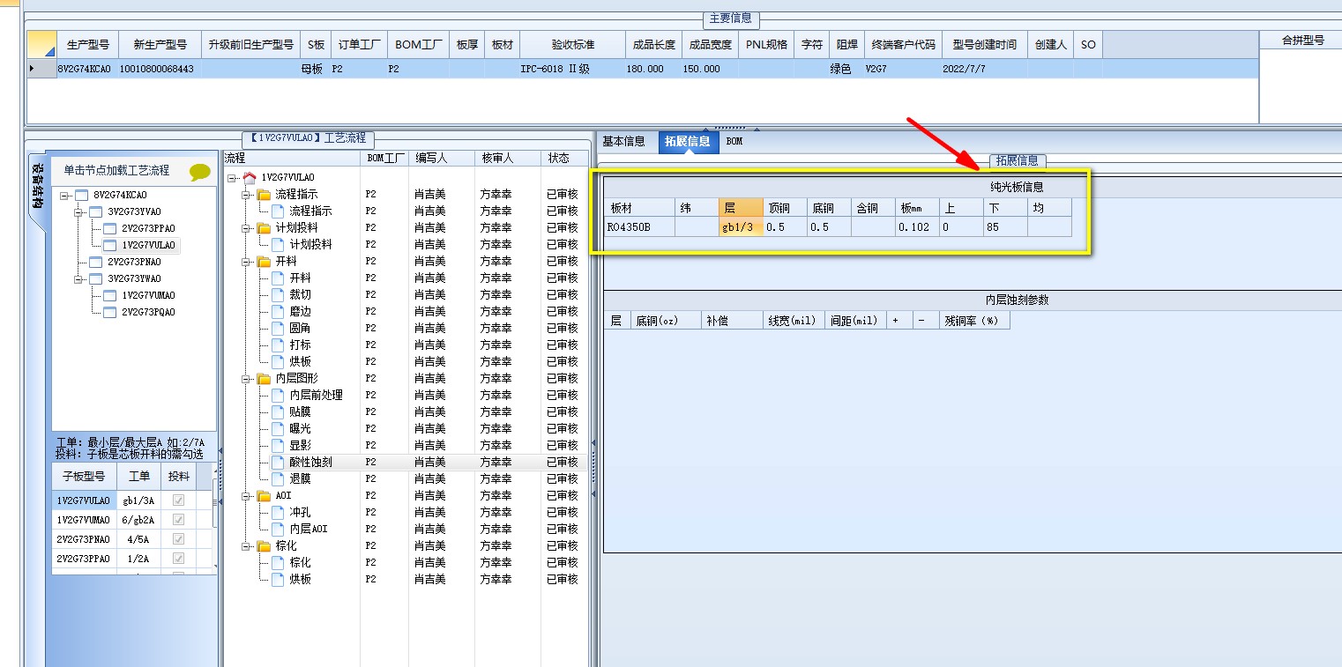The image size is (1342, 667).
Task: Collapse the 流程指示 folder branch
Action: (246, 194)
